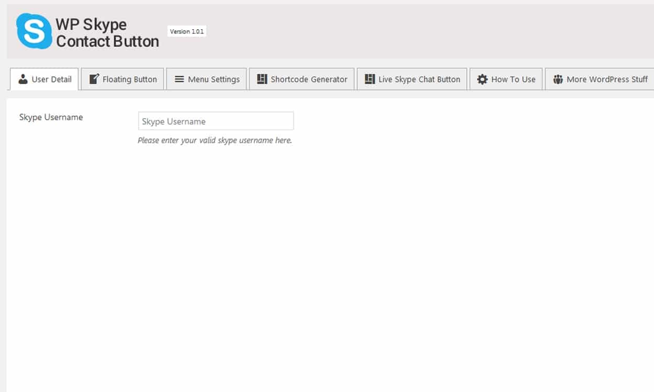The image size is (654, 392).
Task: Click the grid icon on Shortcode Generator tab
Action: (x=262, y=79)
